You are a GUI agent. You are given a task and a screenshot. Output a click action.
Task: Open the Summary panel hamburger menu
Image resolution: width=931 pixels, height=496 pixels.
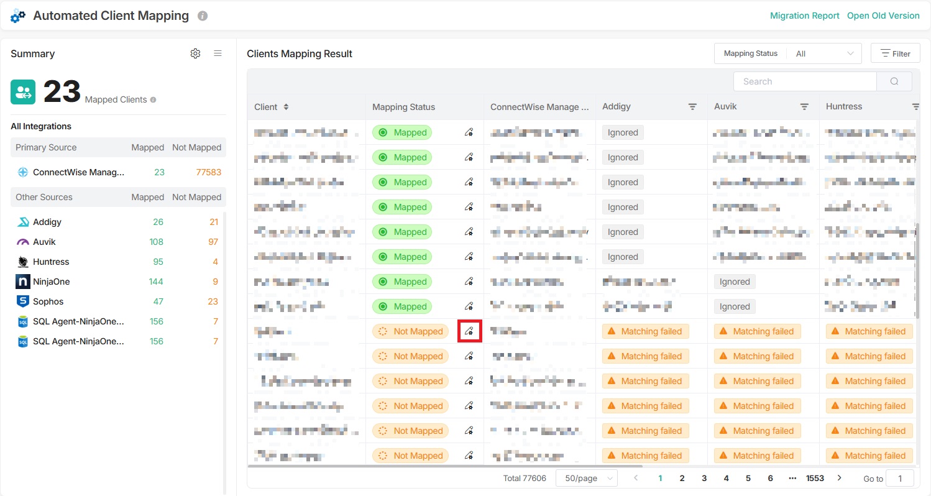(x=218, y=53)
